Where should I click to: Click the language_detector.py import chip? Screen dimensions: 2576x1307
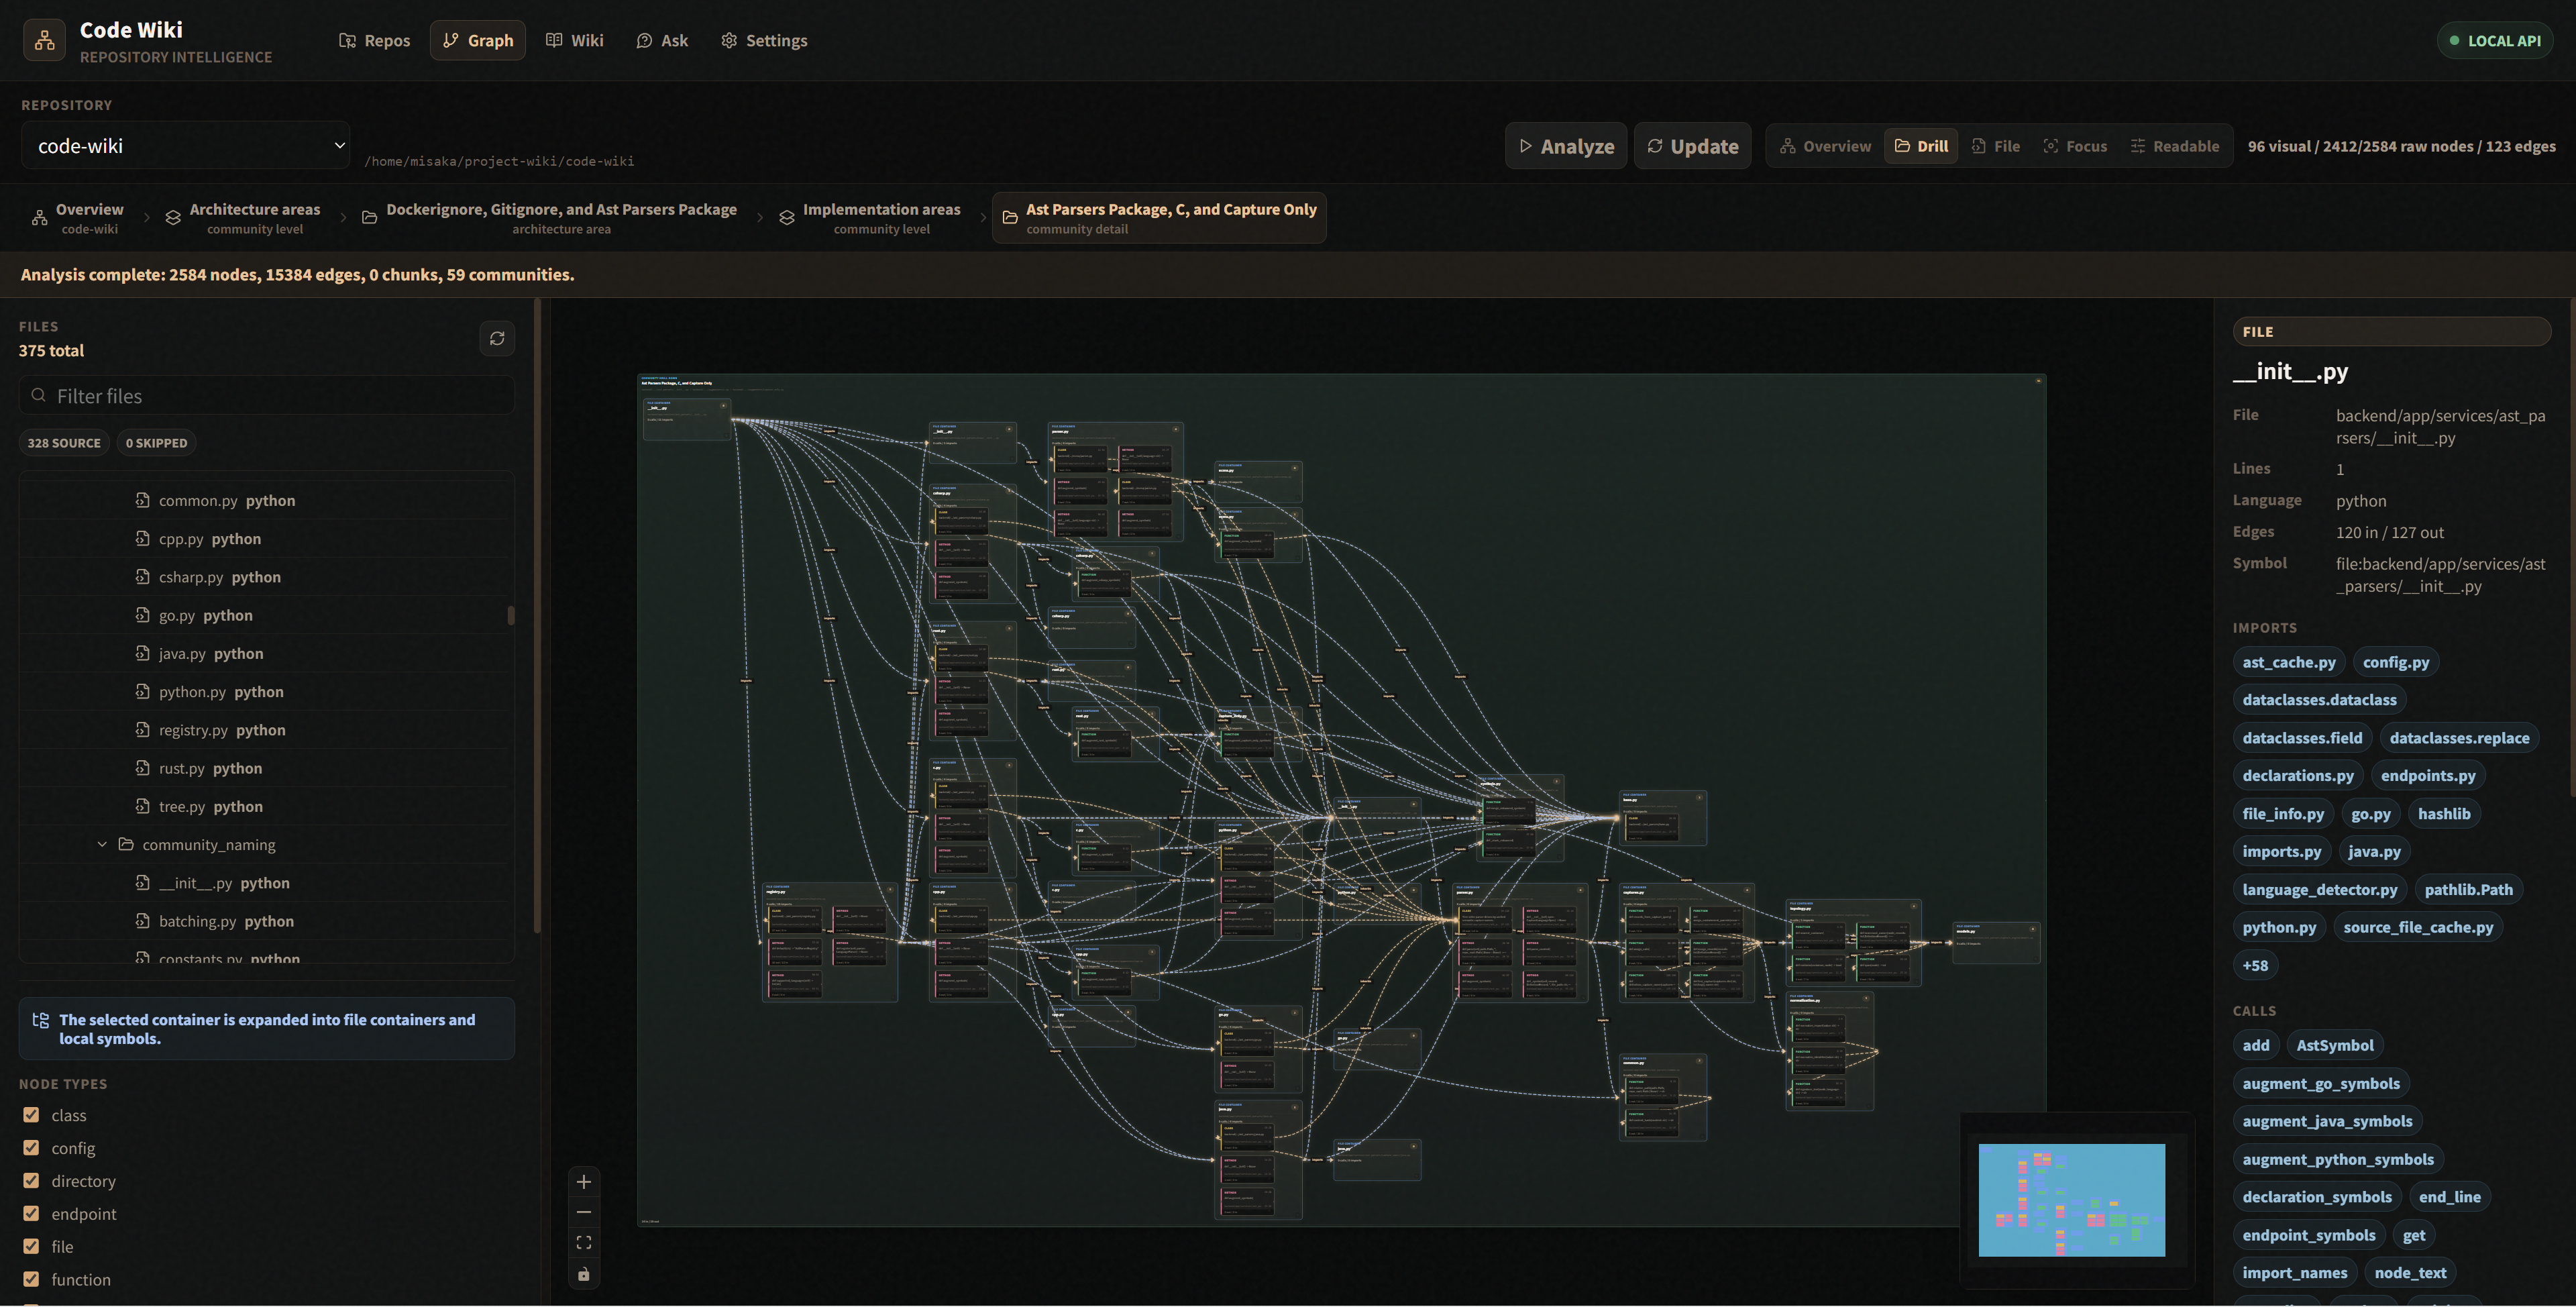[x=2319, y=890]
